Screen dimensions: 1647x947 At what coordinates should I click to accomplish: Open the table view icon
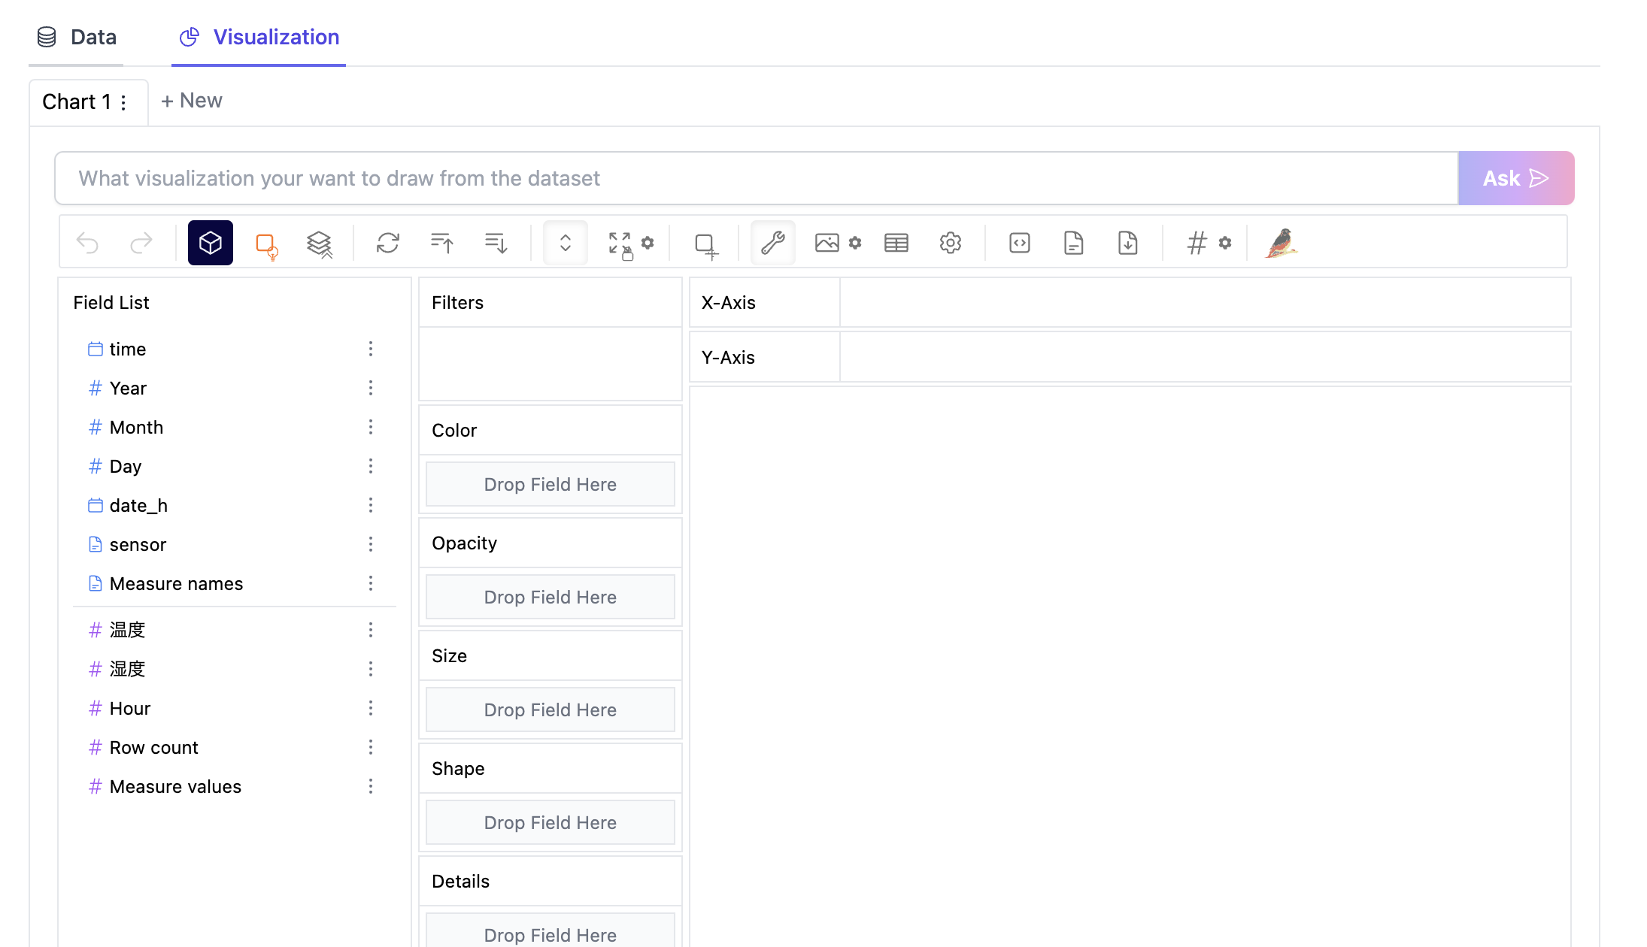pos(896,243)
